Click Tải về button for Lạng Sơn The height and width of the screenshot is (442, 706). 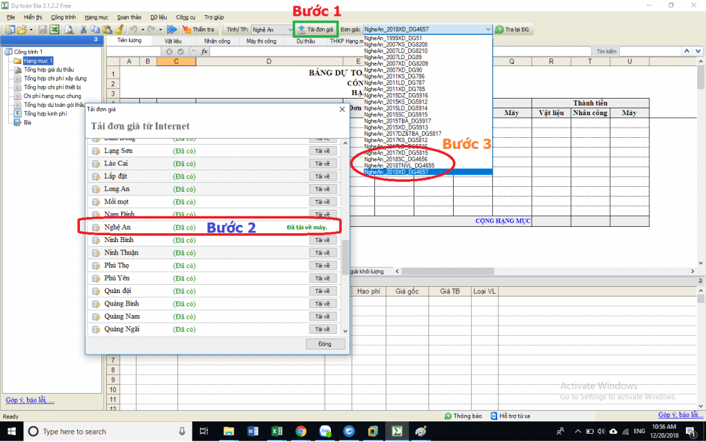point(322,151)
